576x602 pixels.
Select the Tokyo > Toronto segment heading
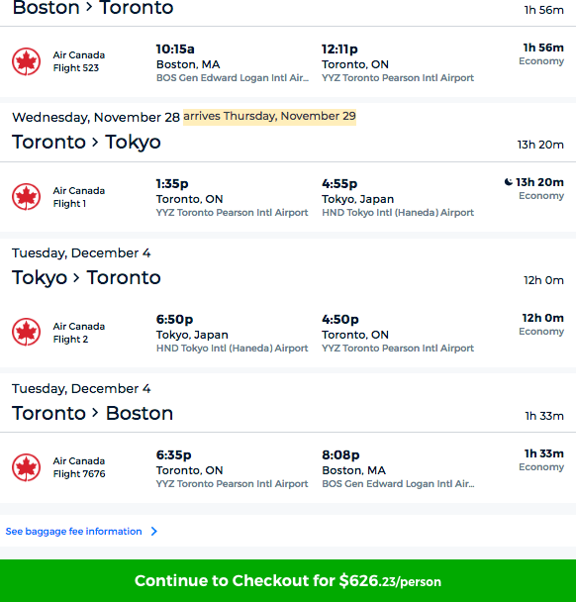coord(86,277)
